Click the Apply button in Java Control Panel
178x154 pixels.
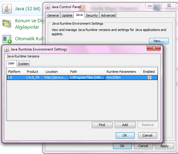click(x=164, y=146)
